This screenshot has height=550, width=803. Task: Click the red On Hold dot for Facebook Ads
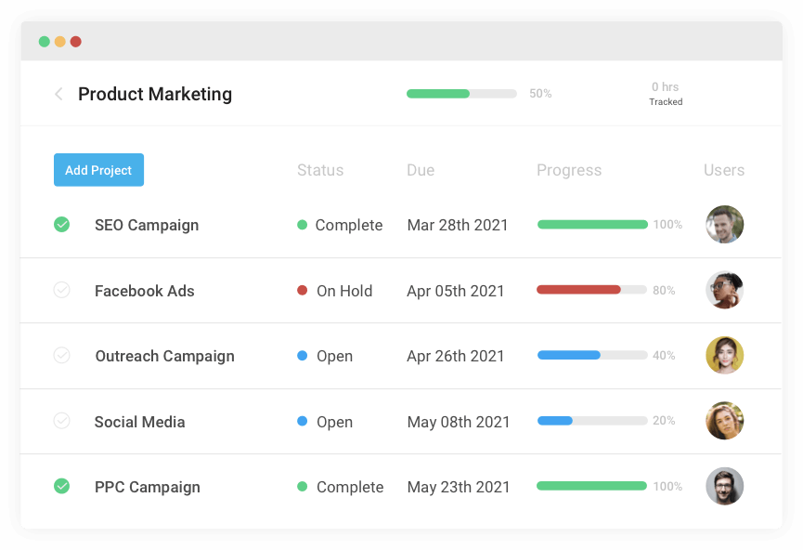pyautogui.click(x=300, y=291)
